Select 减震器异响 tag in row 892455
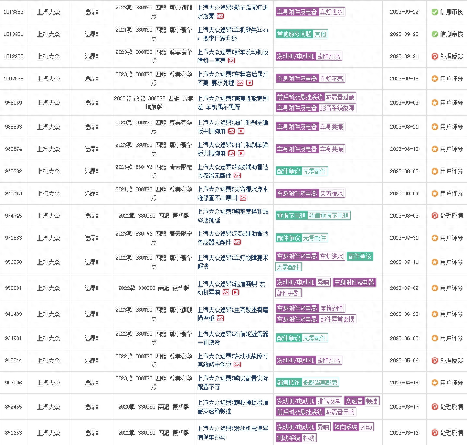 [x=340, y=412]
